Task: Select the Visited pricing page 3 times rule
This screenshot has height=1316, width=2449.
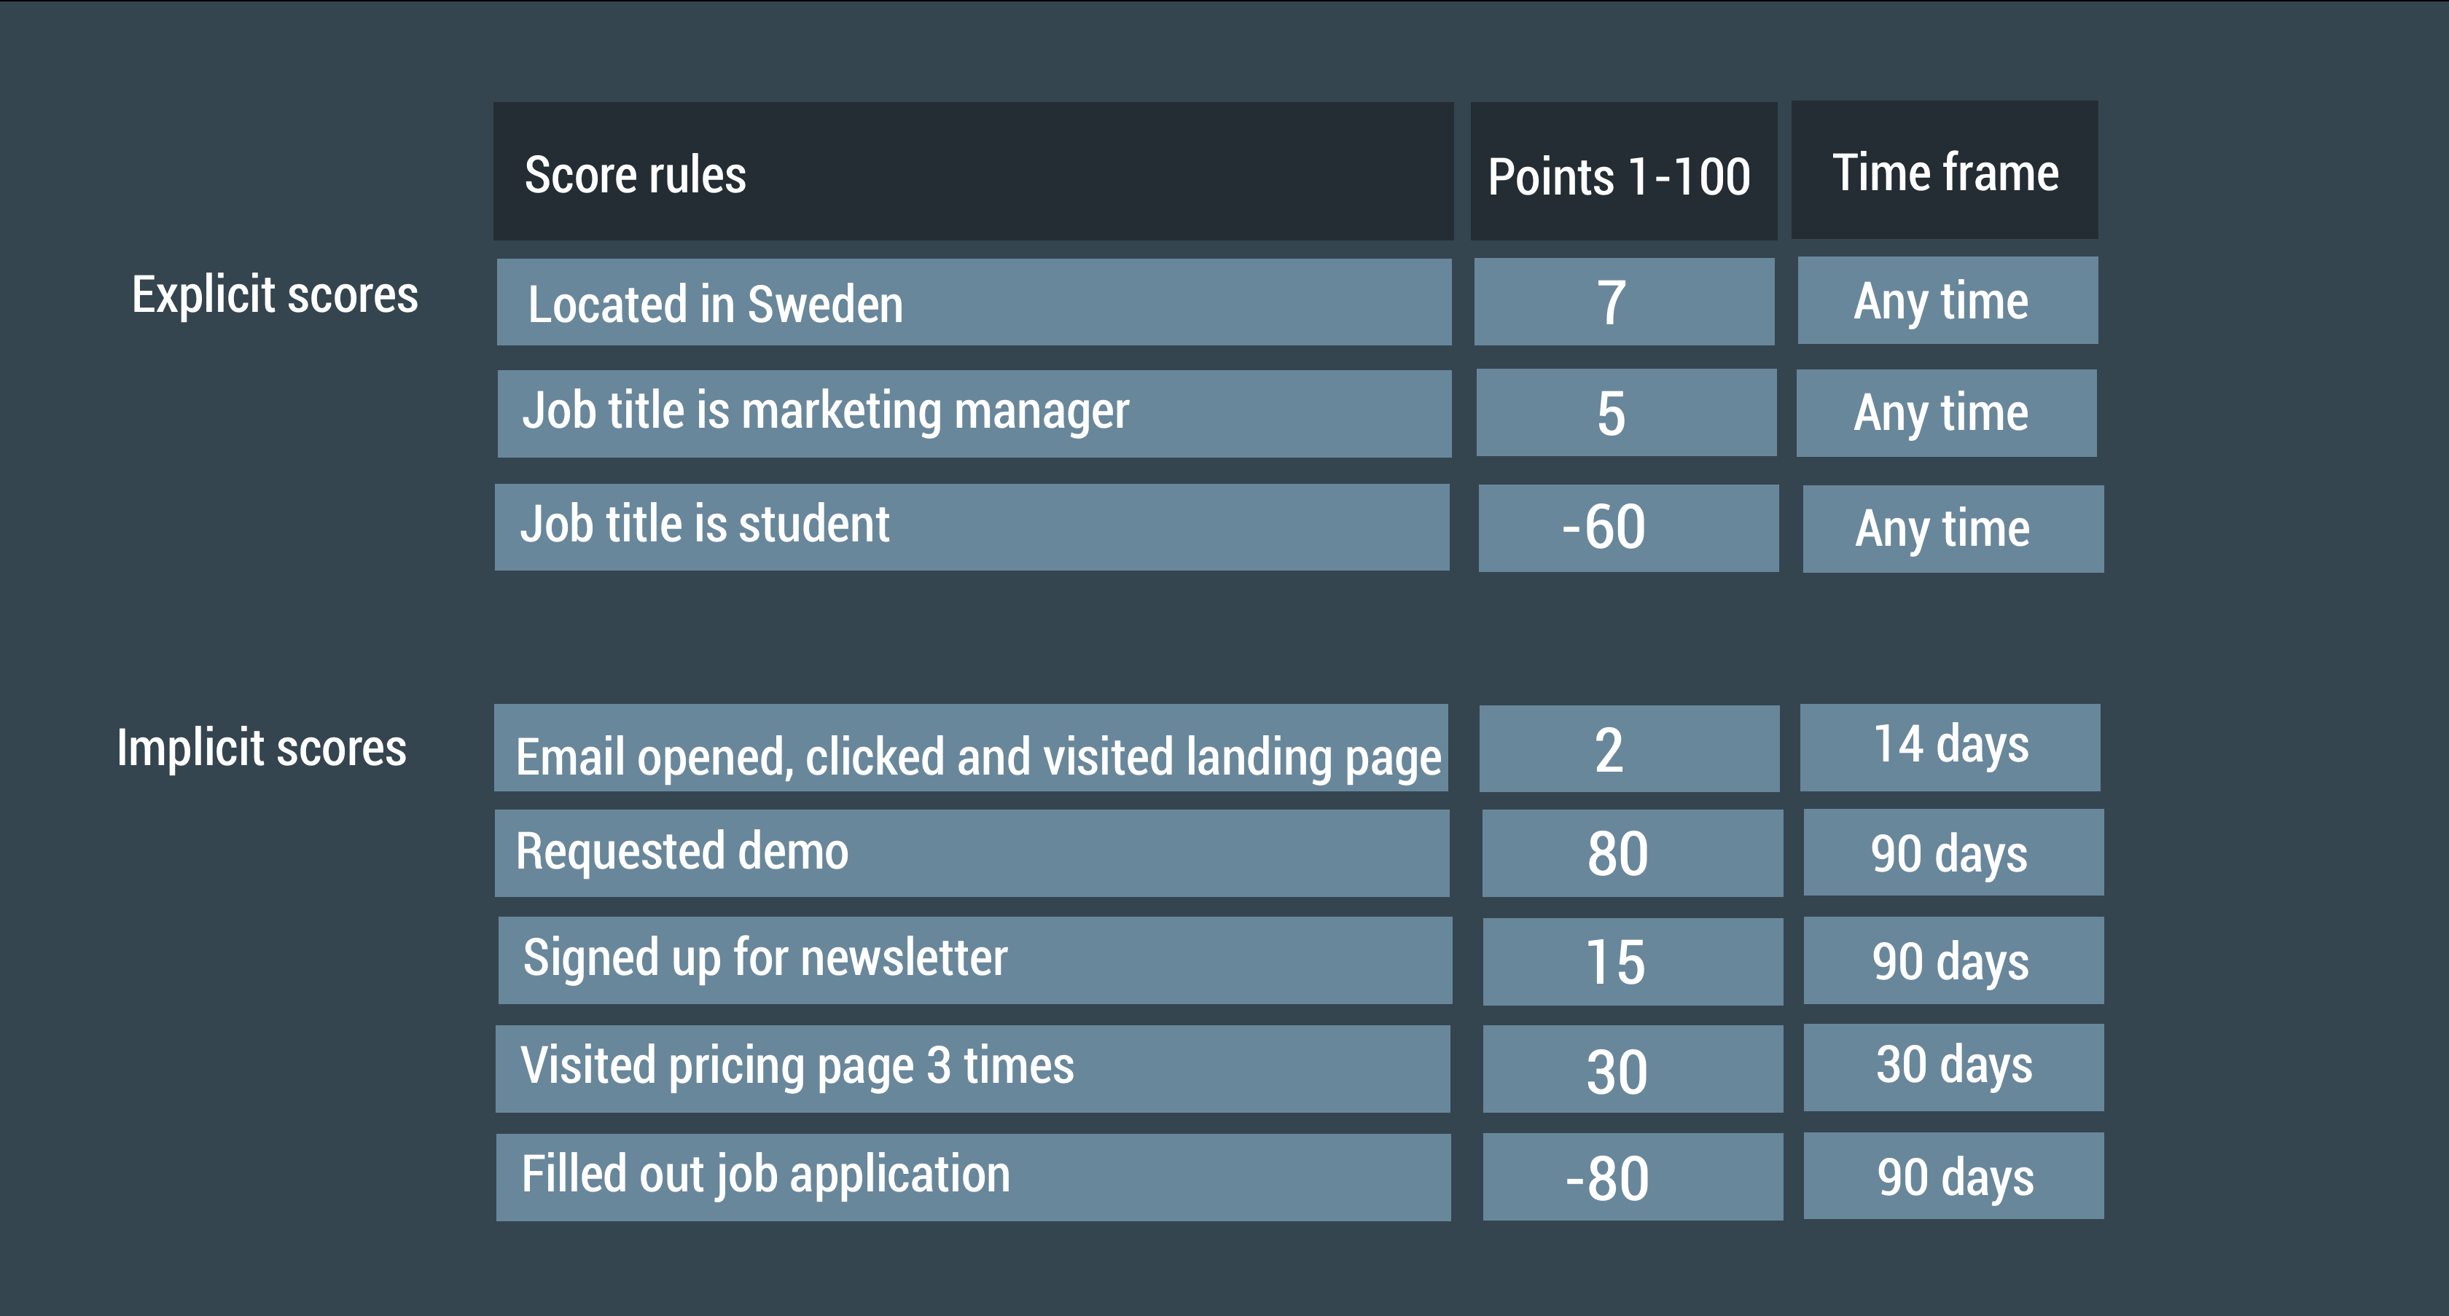Action: [x=972, y=1069]
